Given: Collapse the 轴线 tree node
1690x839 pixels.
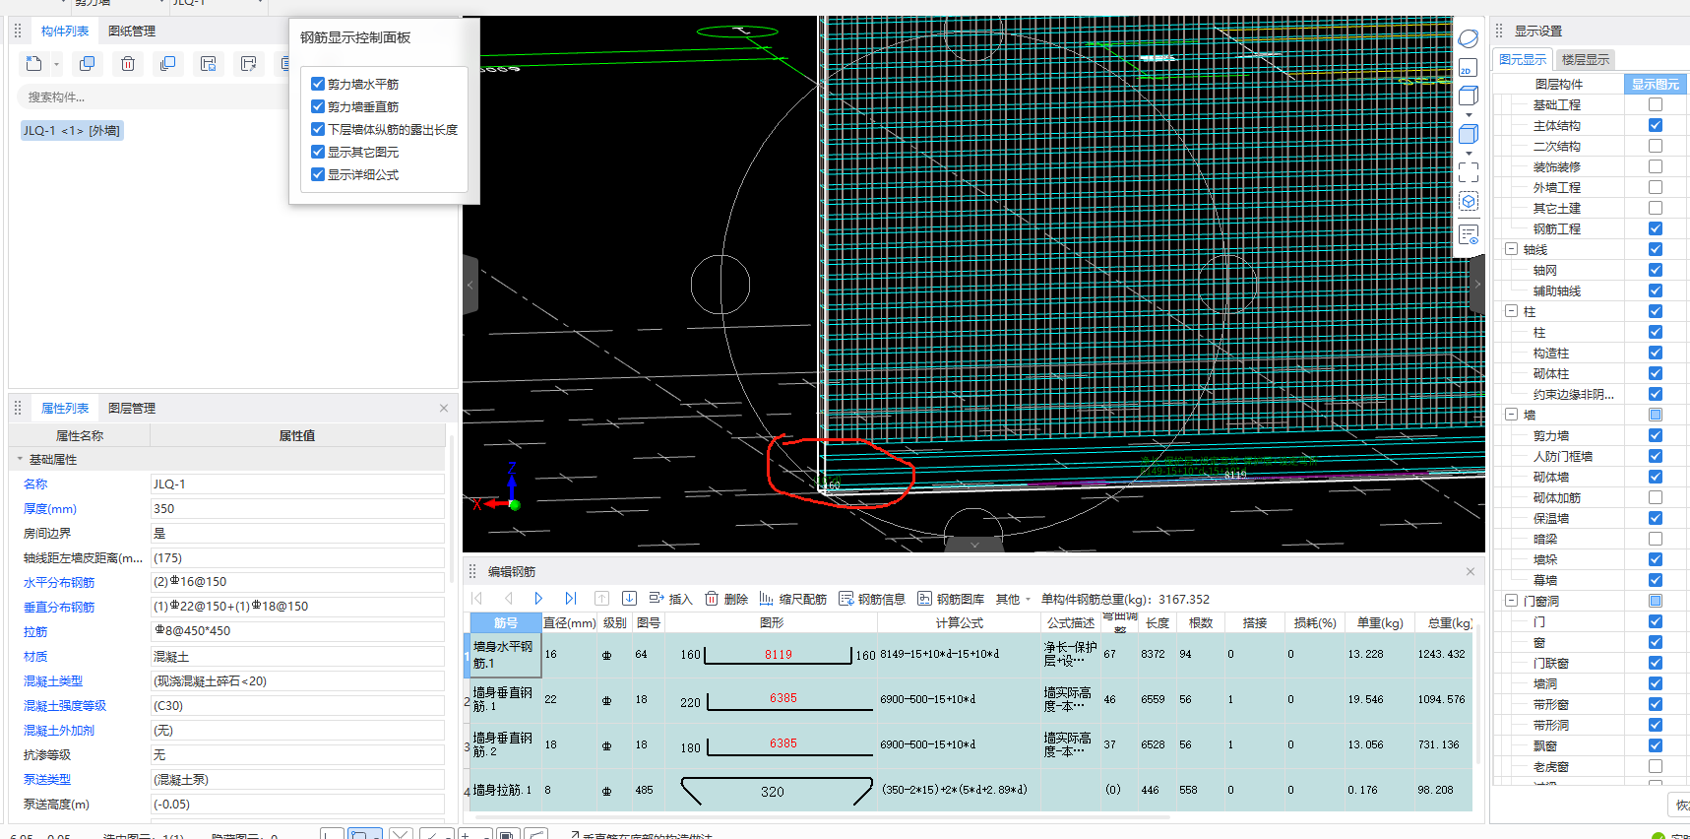Looking at the screenshot, I should 1511,249.
